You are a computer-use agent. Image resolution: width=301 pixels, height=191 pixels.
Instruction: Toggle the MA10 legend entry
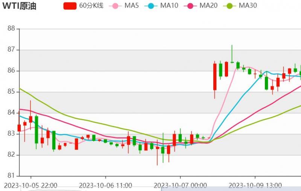161,6
